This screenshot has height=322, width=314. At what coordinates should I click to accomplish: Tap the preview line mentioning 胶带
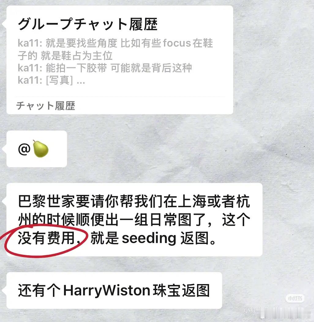(105, 68)
